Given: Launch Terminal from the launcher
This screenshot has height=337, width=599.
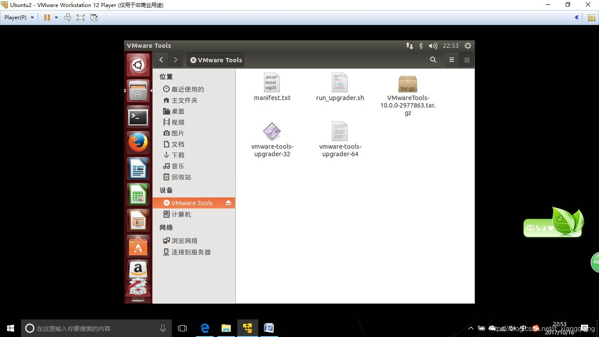Looking at the screenshot, I should click(x=138, y=117).
